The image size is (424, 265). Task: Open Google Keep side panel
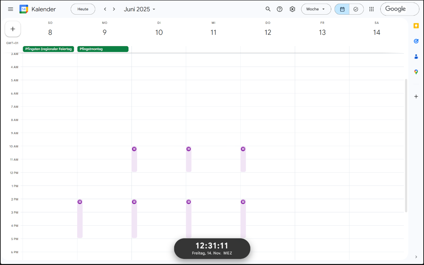416,26
